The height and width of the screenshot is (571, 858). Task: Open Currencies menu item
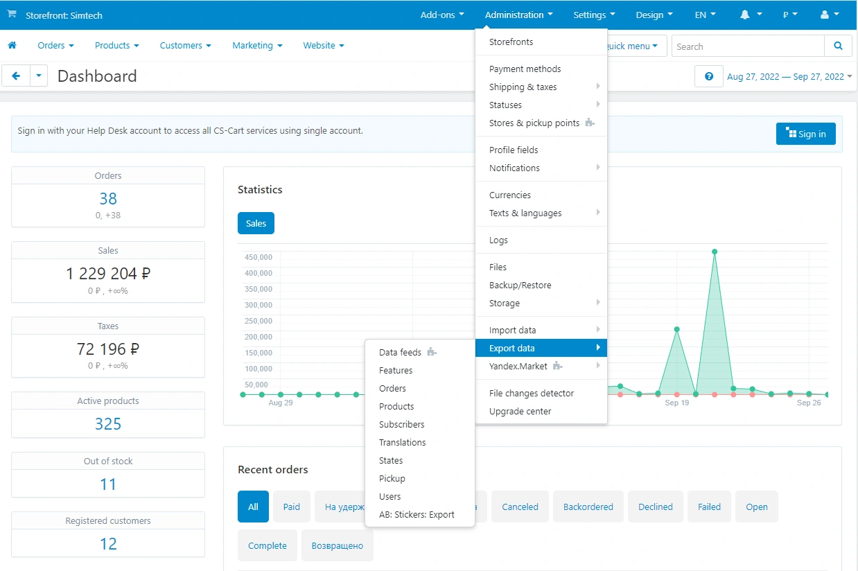click(x=541, y=195)
